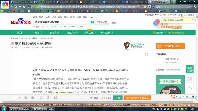The height and width of the screenshot is (111, 198).
Task: Open Windows Start menu orb
Action: pyautogui.click(x=4, y=109)
